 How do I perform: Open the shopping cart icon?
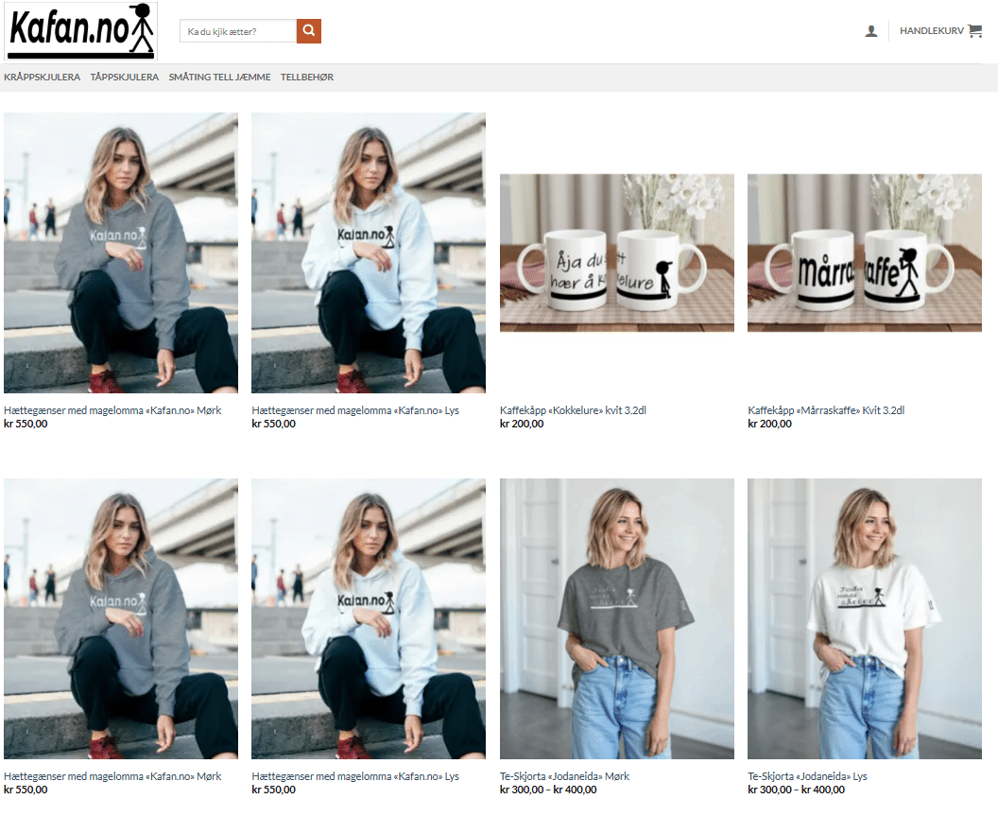975,31
